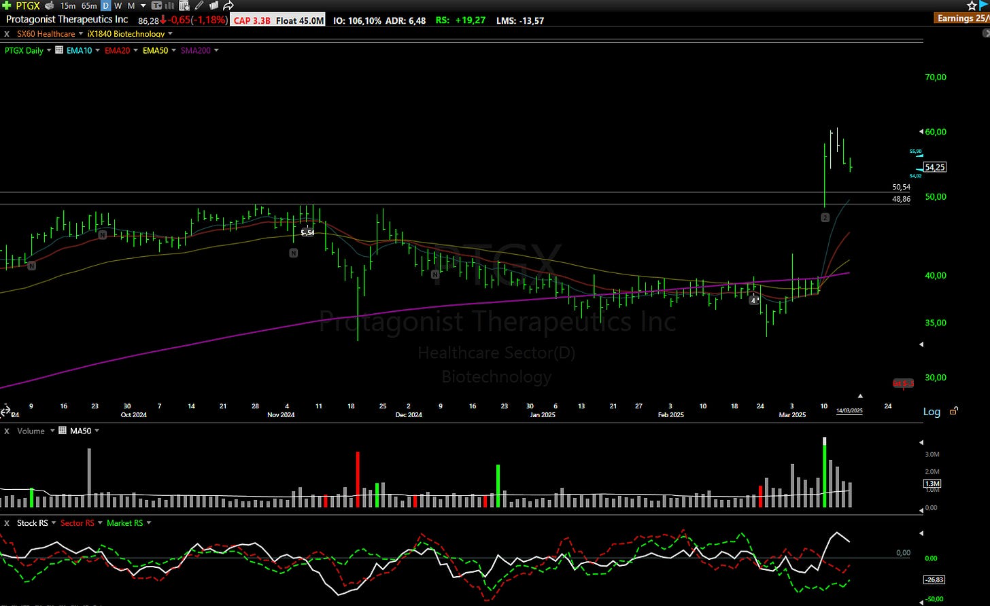This screenshot has height=606, width=990.
Task: Click the -26,83 RS value label
Action: tap(934, 580)
